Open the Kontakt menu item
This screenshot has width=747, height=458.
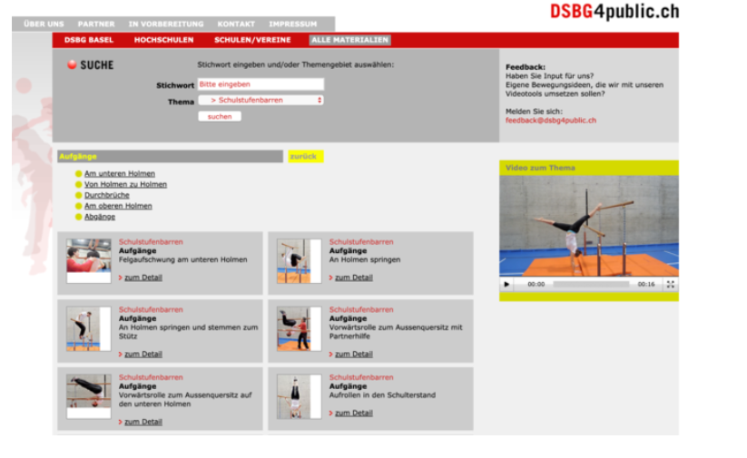click(236, 24)
